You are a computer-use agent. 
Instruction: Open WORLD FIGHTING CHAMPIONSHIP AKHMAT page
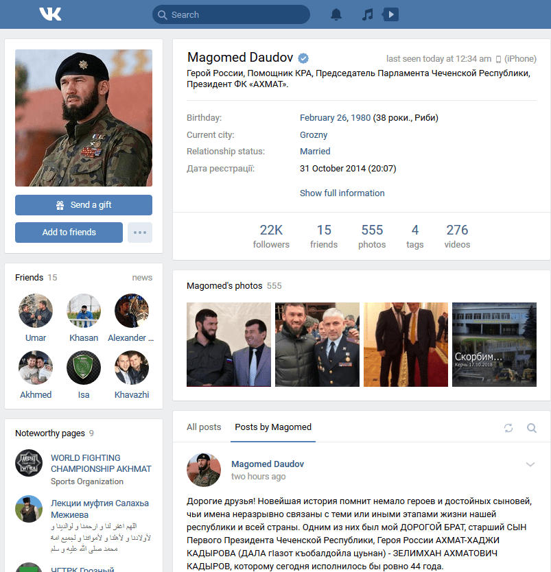click(101, 463)
